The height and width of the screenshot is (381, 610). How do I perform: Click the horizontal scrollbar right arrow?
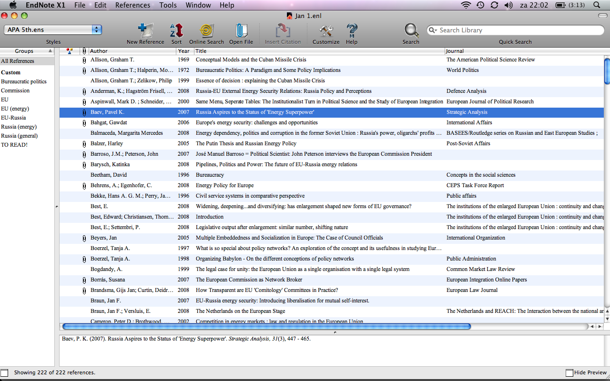[600, 327]
